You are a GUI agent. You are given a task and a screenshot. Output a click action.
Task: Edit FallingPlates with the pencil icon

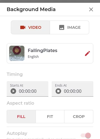tap(87, 53)
